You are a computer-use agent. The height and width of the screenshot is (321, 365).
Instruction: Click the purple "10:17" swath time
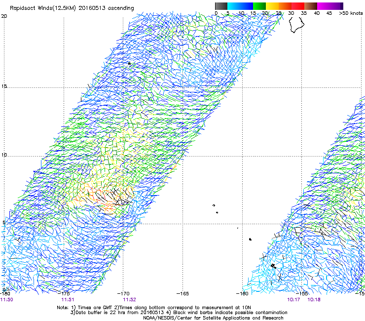[293, 300]
